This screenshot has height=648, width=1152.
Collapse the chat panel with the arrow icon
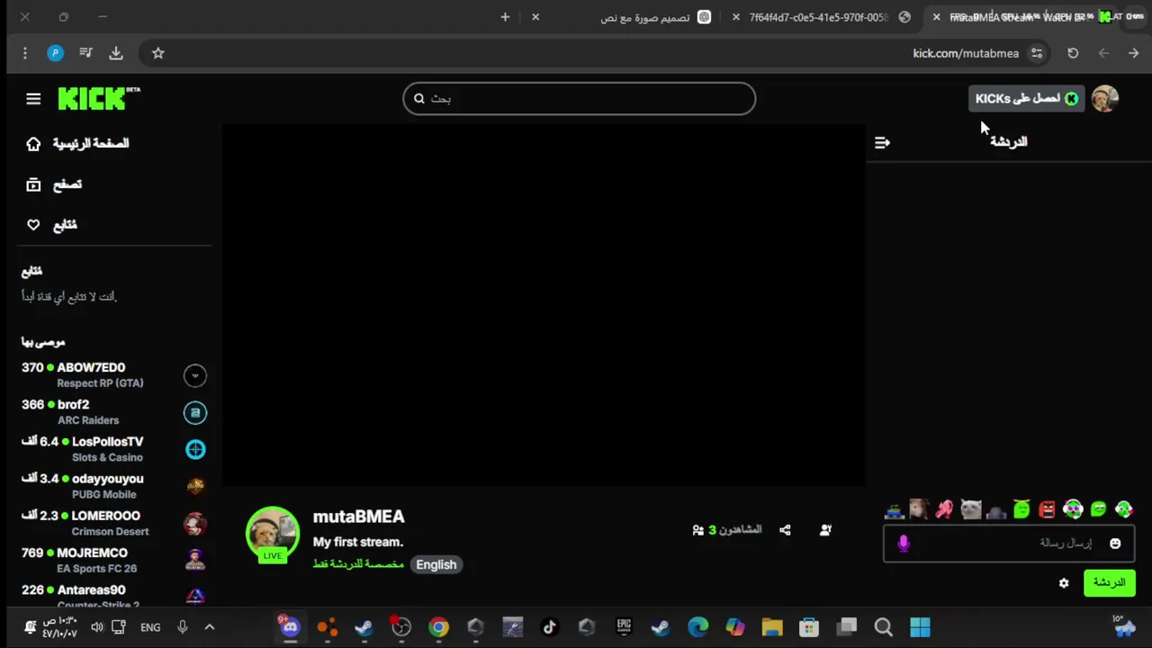click(882, 142)
